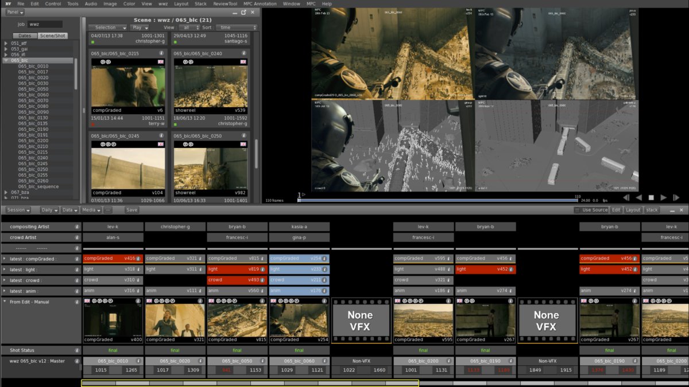Open the Daily dropdown

[49, 210]
